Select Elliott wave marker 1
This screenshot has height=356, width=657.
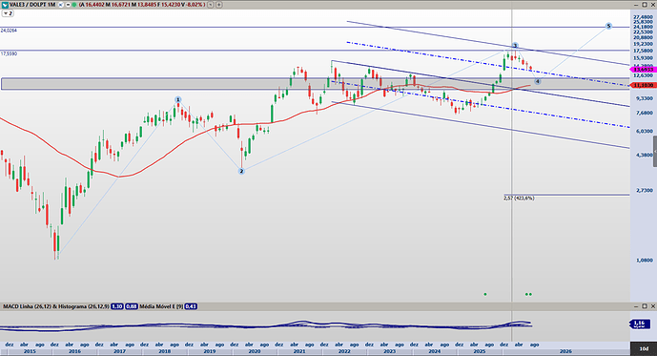pos(178,100)
